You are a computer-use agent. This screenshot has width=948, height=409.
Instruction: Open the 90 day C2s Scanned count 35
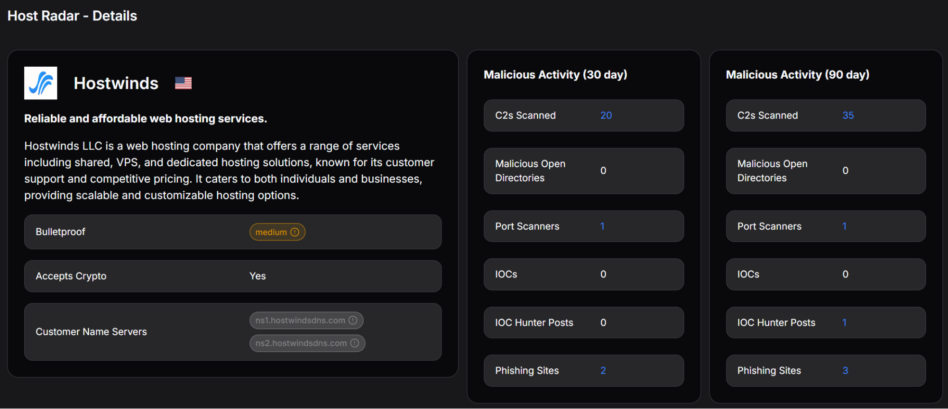coord(848,116)
